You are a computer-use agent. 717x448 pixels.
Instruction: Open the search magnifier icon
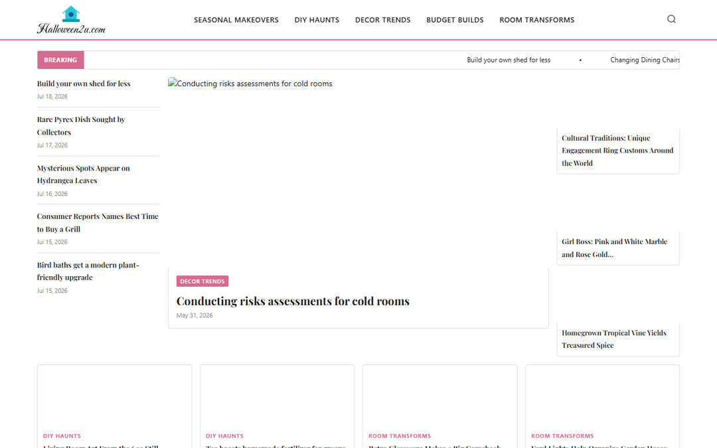click(x=671, y=19)
